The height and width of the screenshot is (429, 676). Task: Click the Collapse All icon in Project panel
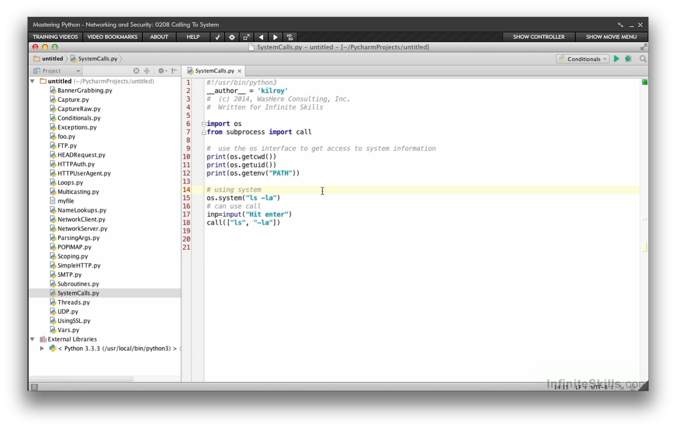(x=147, y=71)
